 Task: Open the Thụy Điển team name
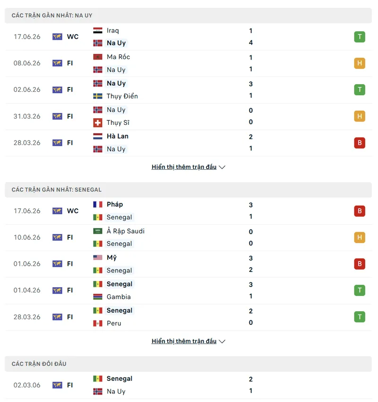pos(122,96)
